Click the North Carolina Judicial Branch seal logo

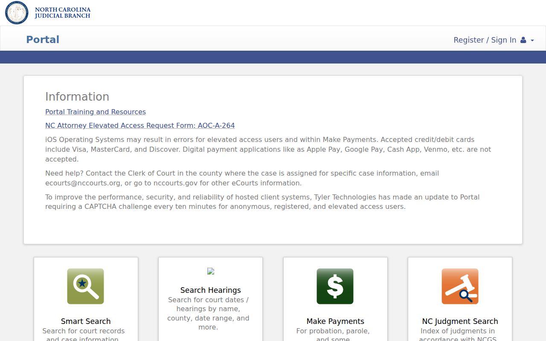point(17,12)
